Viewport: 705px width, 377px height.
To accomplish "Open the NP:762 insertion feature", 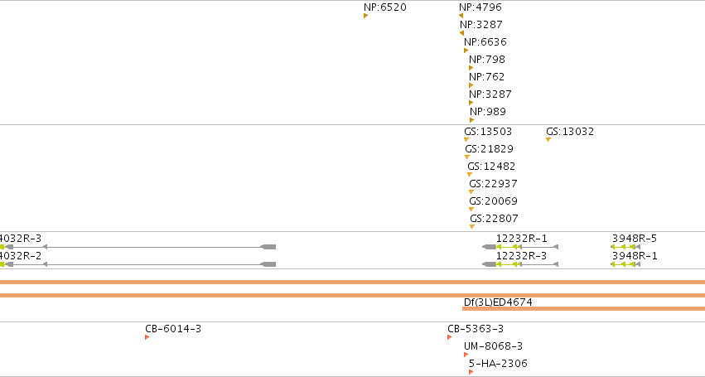I will [471, 85].
